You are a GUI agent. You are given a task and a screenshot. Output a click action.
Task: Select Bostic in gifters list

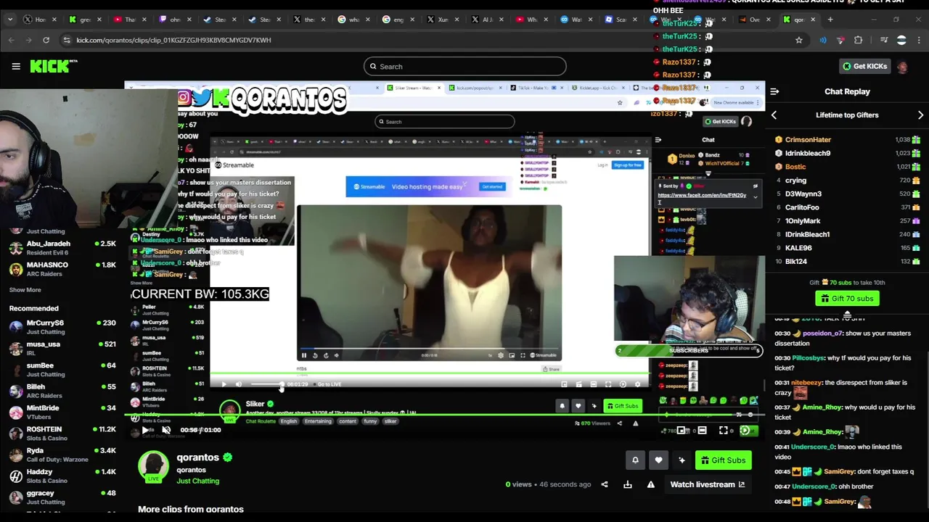pos(795,167)
